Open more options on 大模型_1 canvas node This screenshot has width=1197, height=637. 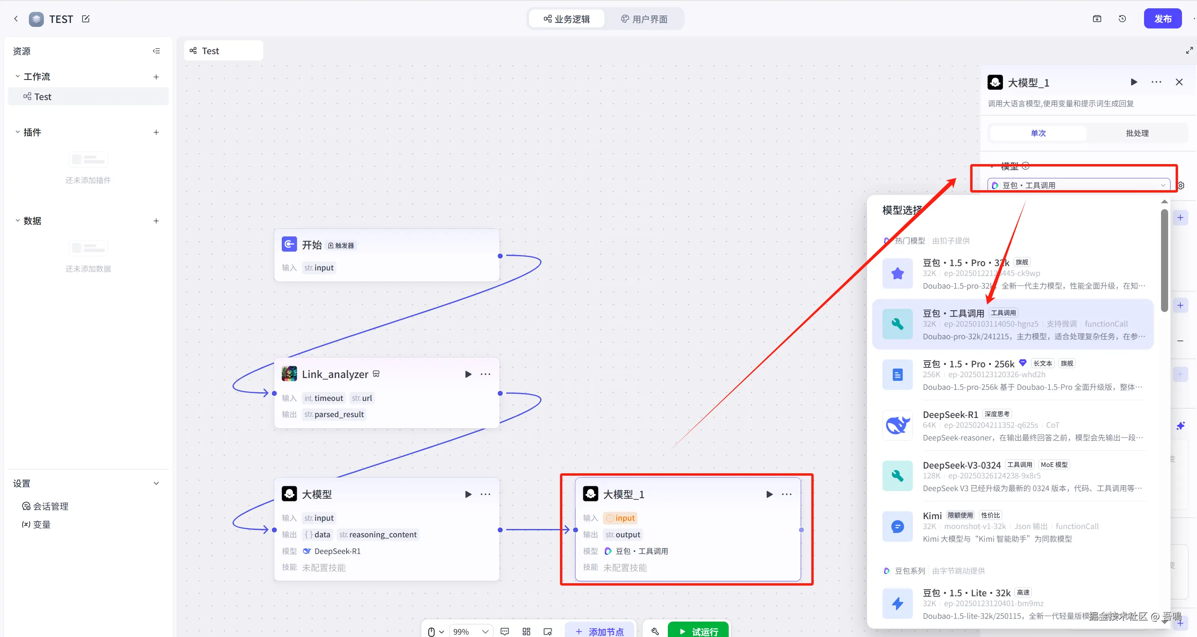[786, 494]
